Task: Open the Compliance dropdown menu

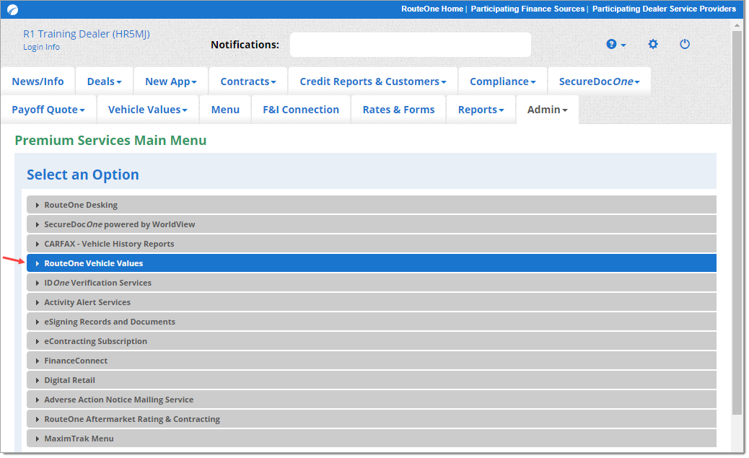Action: 502,82
